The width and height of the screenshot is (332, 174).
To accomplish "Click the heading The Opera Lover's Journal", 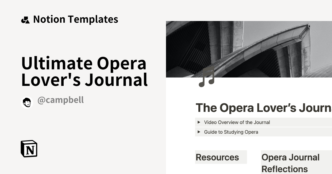I will click(x=263, y=108).
